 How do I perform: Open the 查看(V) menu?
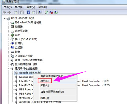[31, 7]
